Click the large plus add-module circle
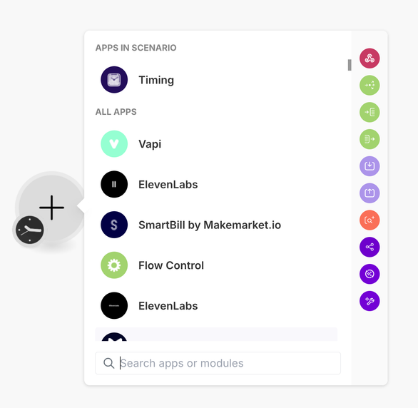This screenshot has height=408, width=418. click(51, 208)
